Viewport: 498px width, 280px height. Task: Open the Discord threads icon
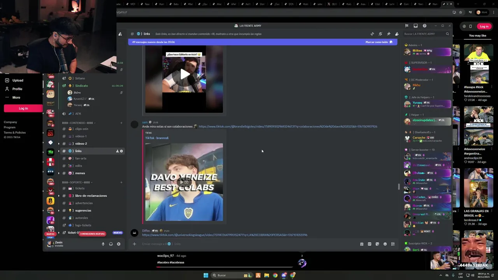pyautogui.click(x=372, y=34)
